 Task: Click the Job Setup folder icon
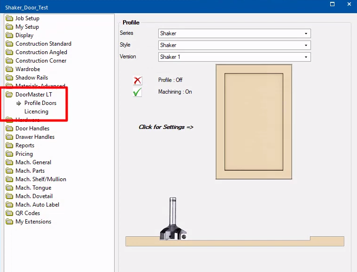pos(9,18)
